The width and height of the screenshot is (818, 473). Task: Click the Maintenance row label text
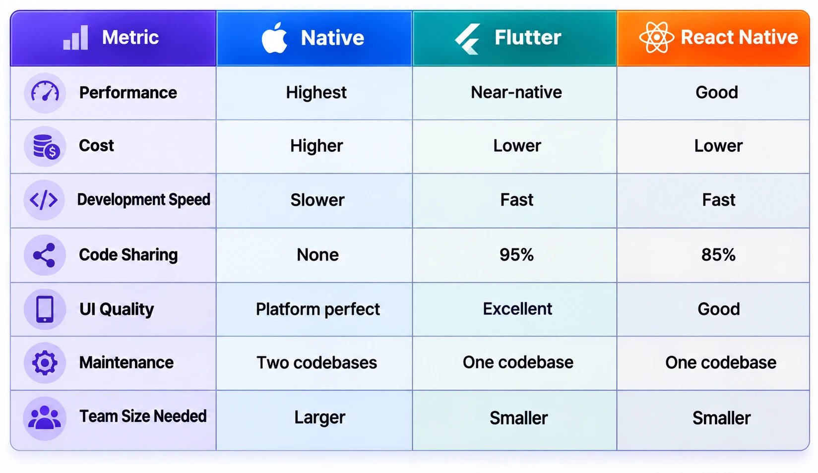(126, 362)
